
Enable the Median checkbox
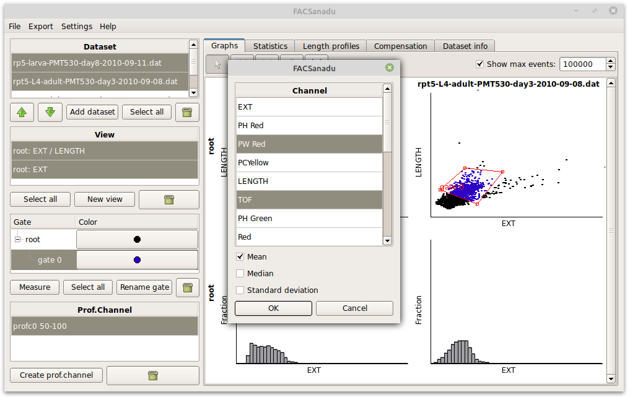(x=240, y=273)
